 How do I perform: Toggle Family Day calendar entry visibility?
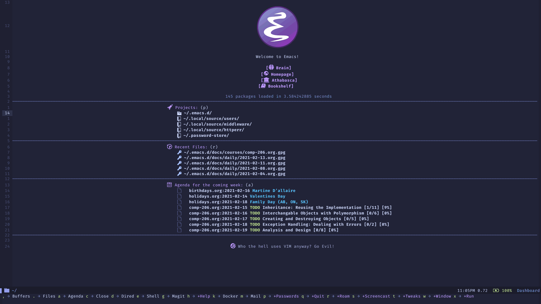(x=180, y=202)
